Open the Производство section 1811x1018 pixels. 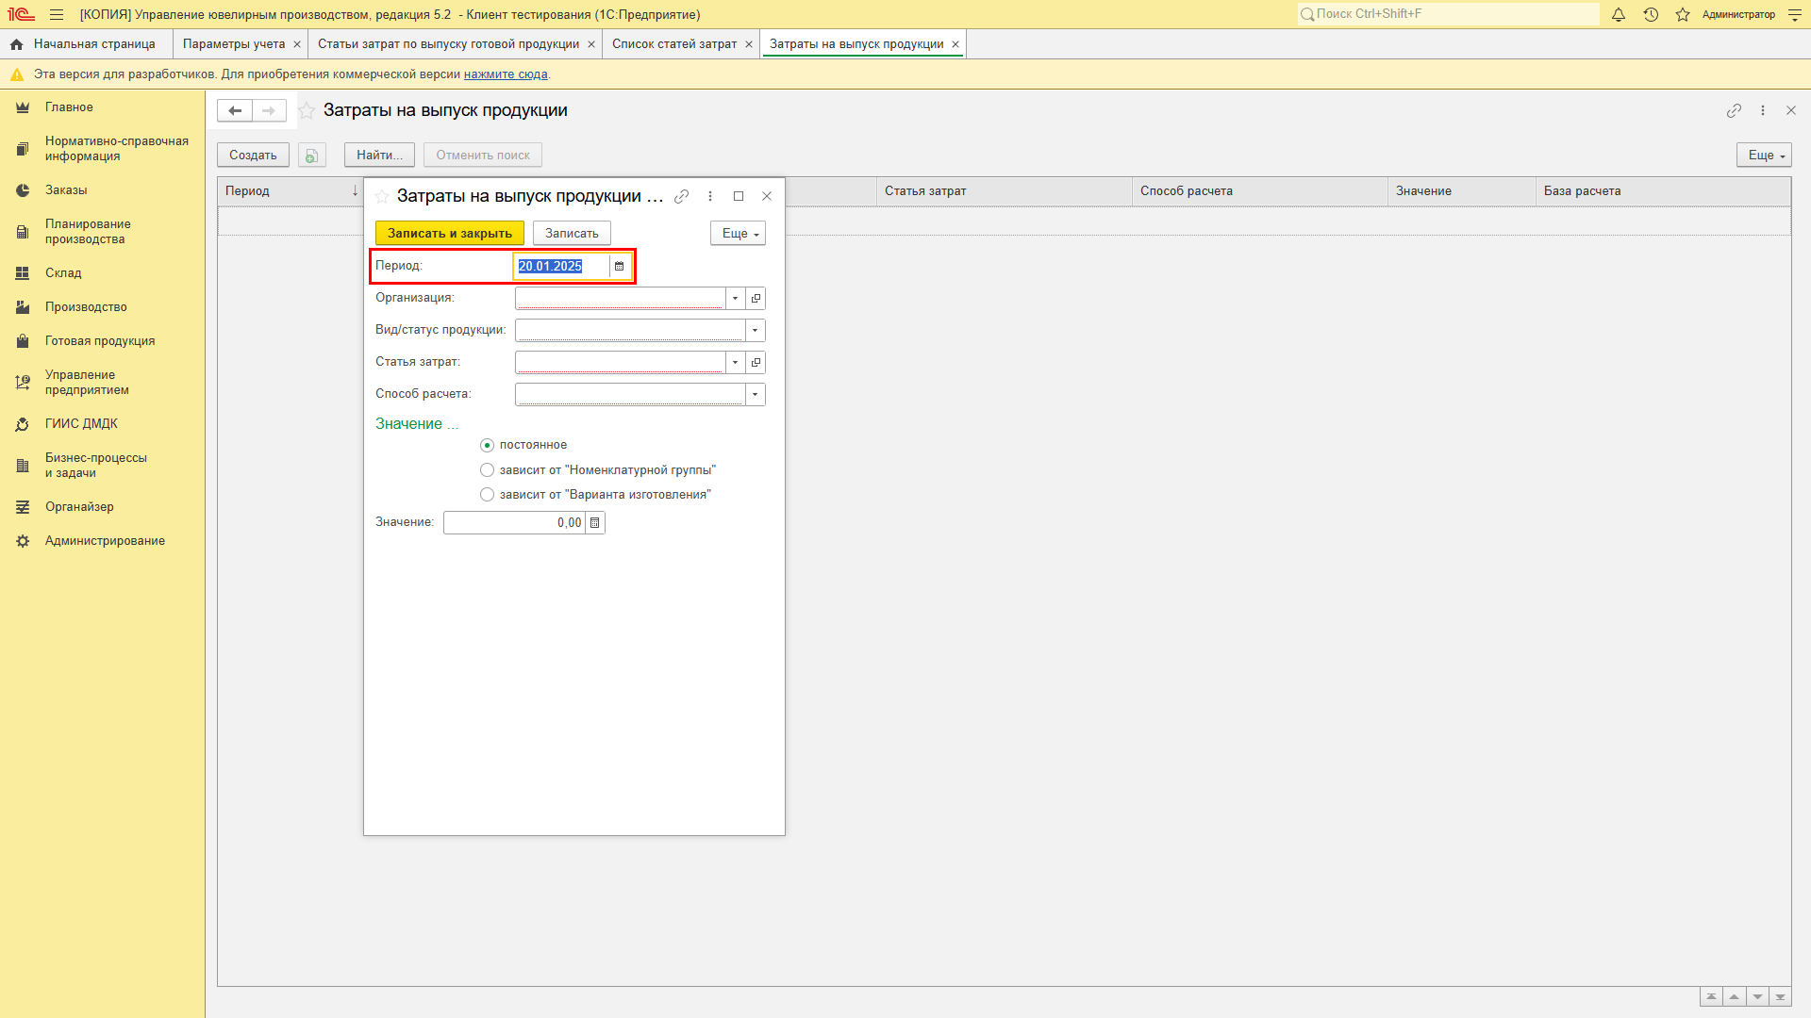(102, 307)
